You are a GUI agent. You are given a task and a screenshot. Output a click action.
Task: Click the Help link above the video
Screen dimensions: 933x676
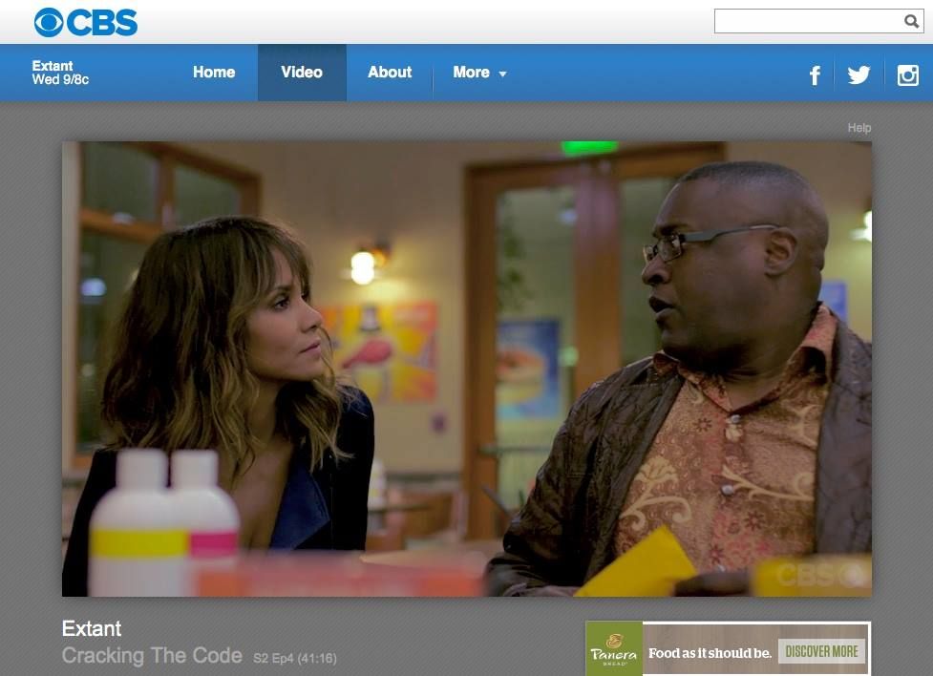(859, 128)
